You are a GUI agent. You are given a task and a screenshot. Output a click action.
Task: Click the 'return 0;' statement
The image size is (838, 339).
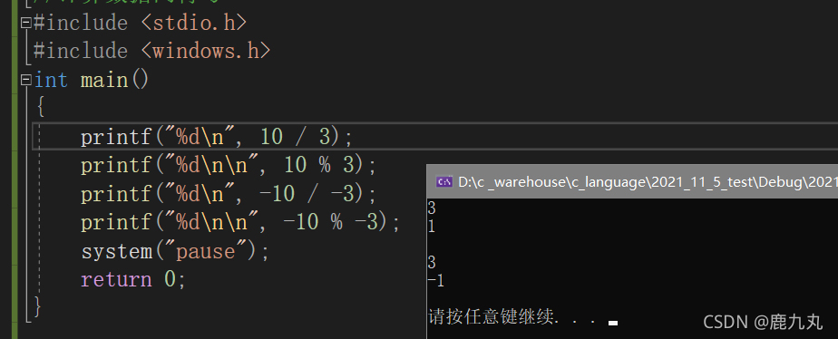click(x=133, y=279)
